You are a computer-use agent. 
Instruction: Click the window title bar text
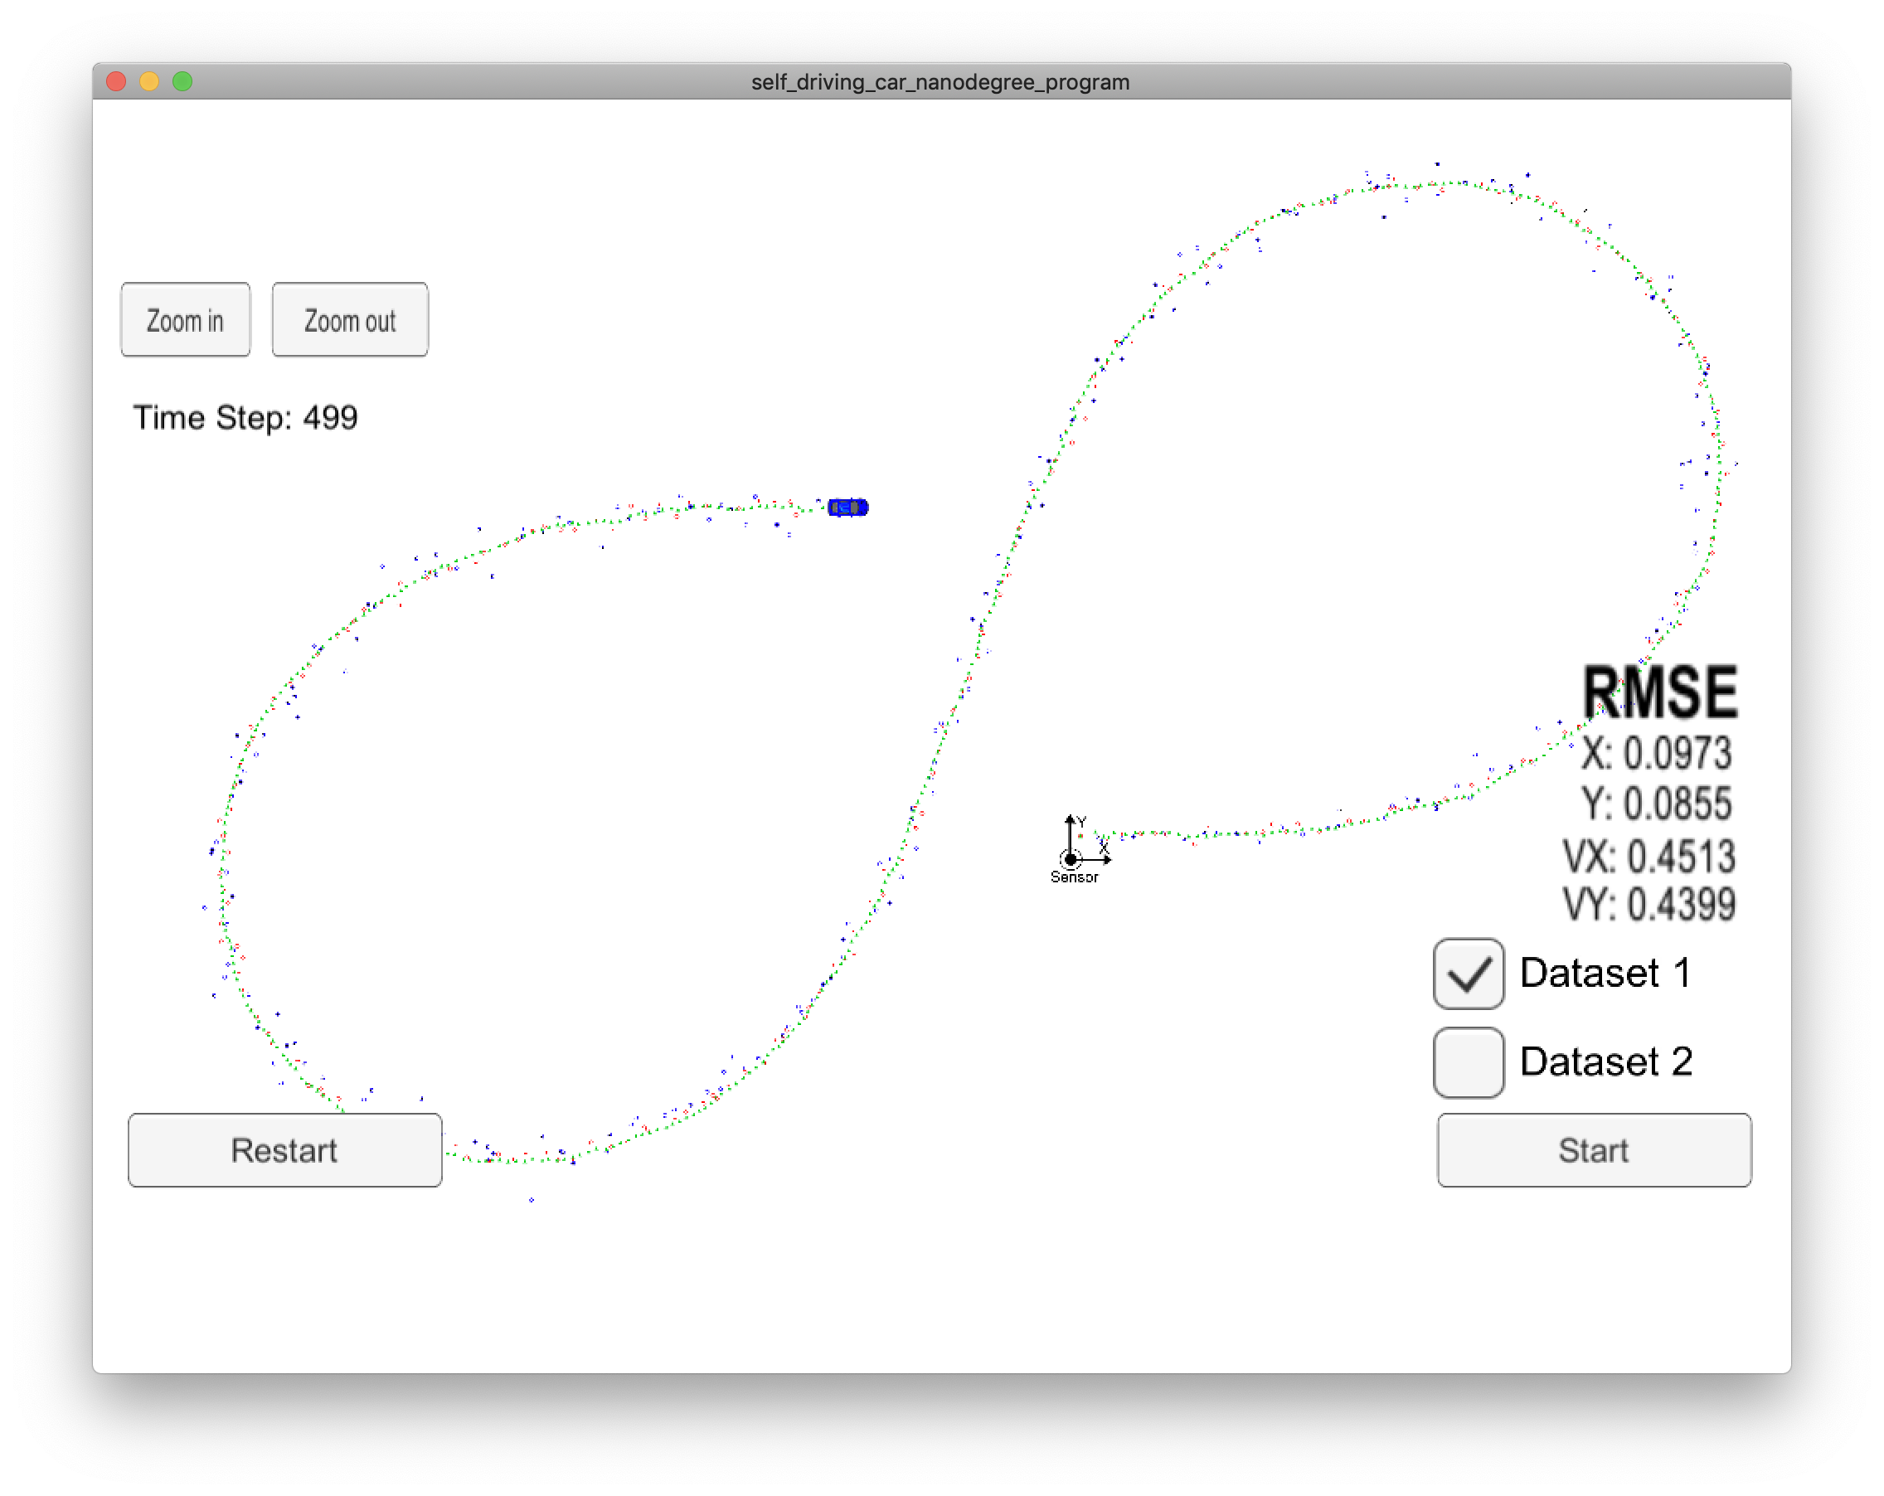pyautogui.click(x=940, y=82)
